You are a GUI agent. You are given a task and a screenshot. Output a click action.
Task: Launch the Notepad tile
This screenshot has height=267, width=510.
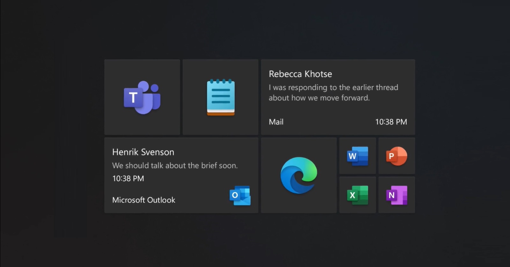point(221,97)
